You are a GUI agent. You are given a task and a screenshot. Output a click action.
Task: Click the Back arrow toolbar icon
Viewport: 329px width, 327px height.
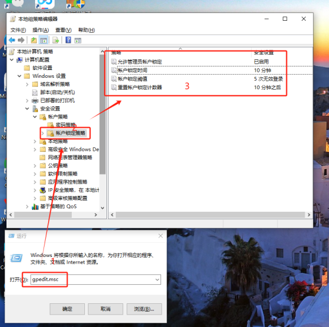(x=12, y=40)
